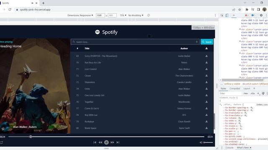Add new style rule plus icon
268x150 pixels.
(x=258, y=93)
